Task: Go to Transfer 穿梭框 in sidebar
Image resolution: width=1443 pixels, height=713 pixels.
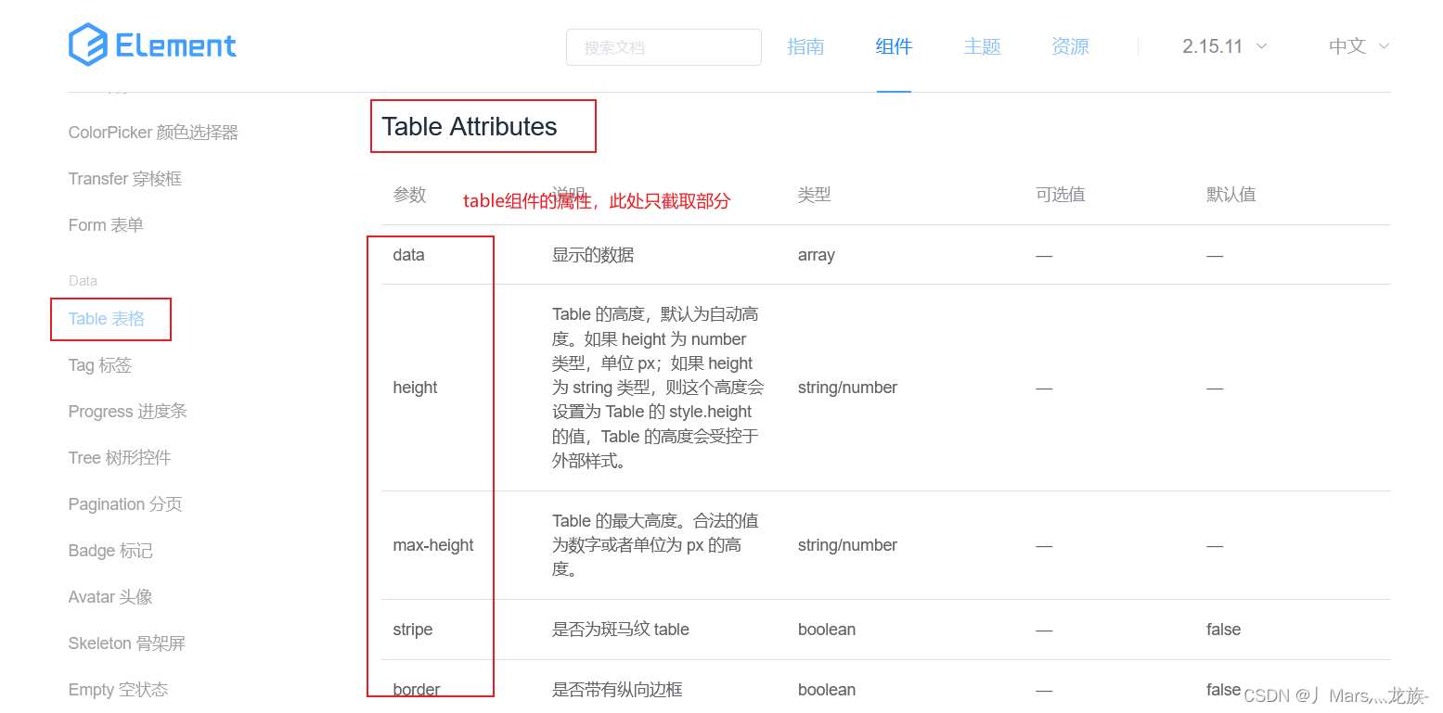Action: [125, 179]
